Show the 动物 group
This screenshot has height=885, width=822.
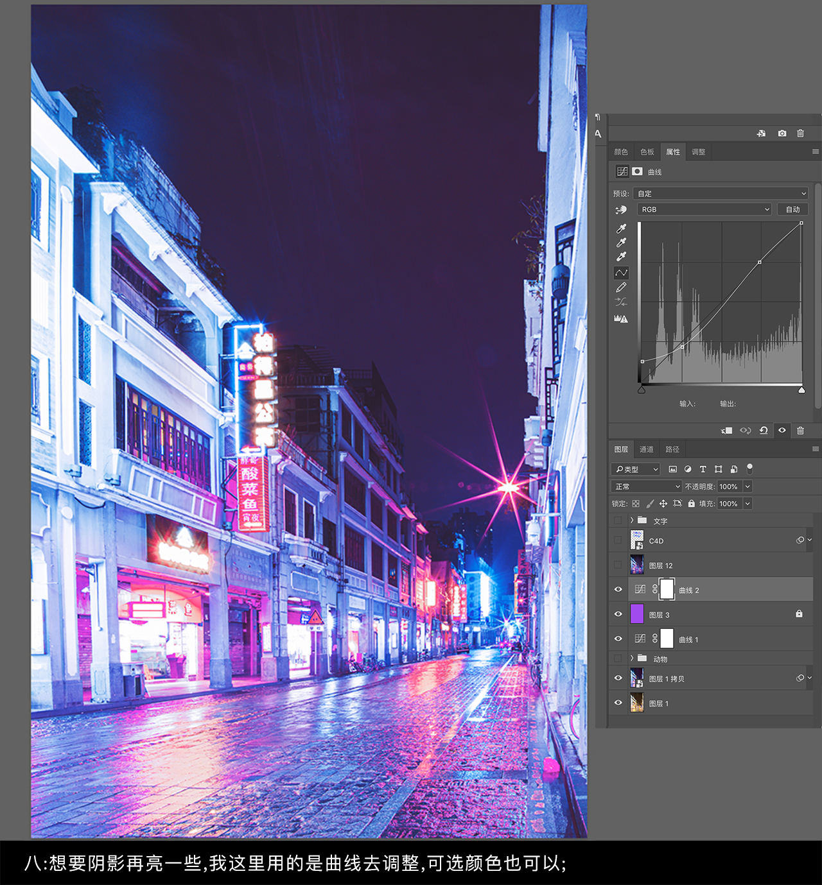click(x=618, y=658)
